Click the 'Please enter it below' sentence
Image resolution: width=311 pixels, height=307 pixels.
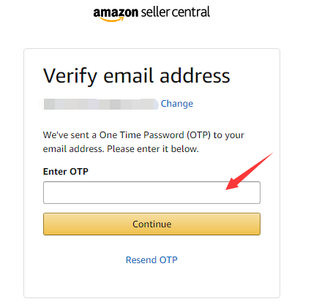(153, 148)
